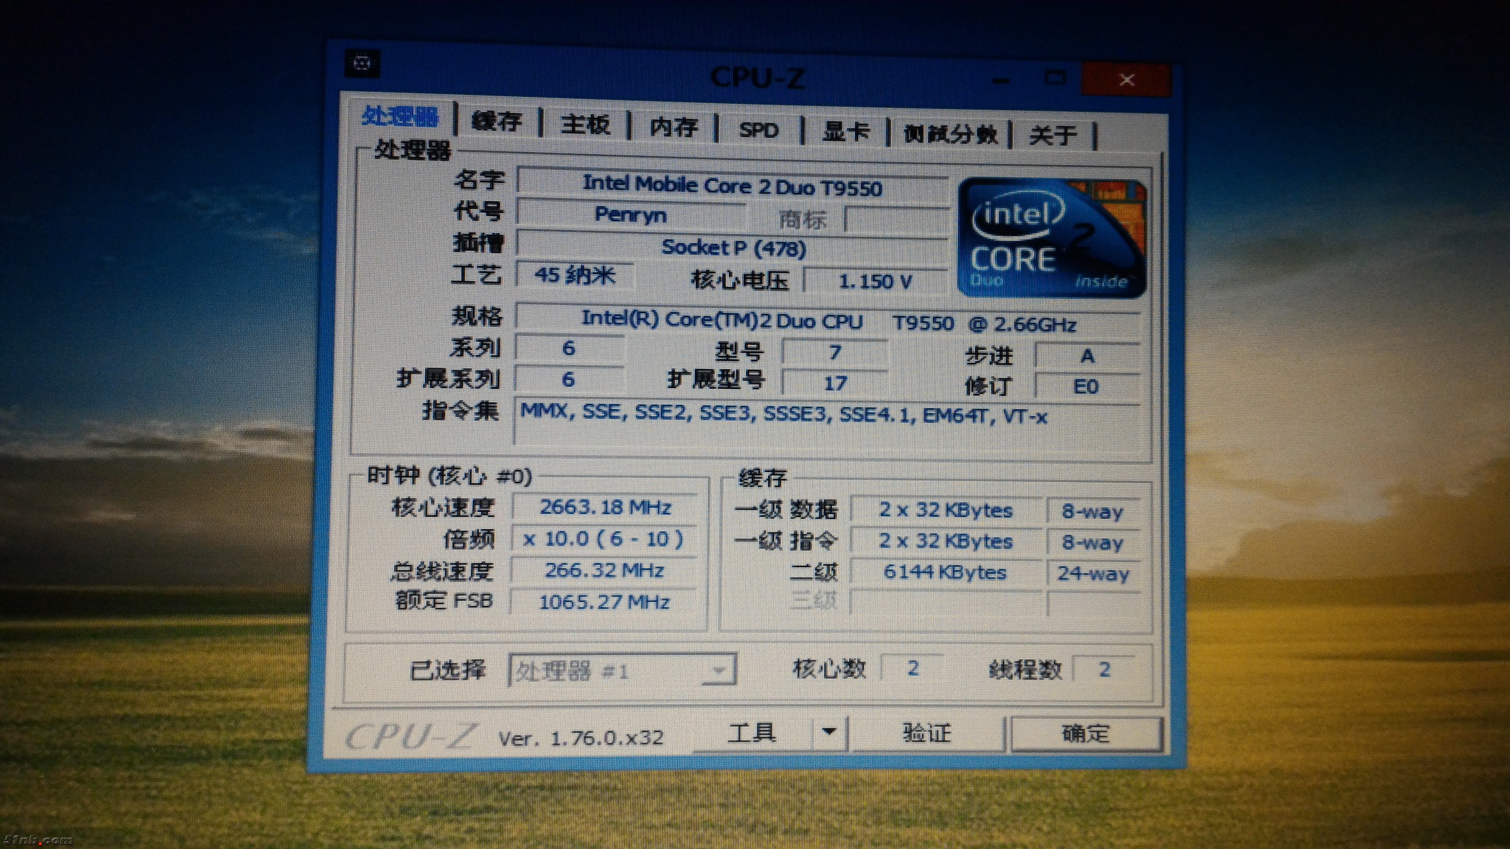Open the 测试分数 tab
This screenshot has width=1510, height=849.
[950, 134]
